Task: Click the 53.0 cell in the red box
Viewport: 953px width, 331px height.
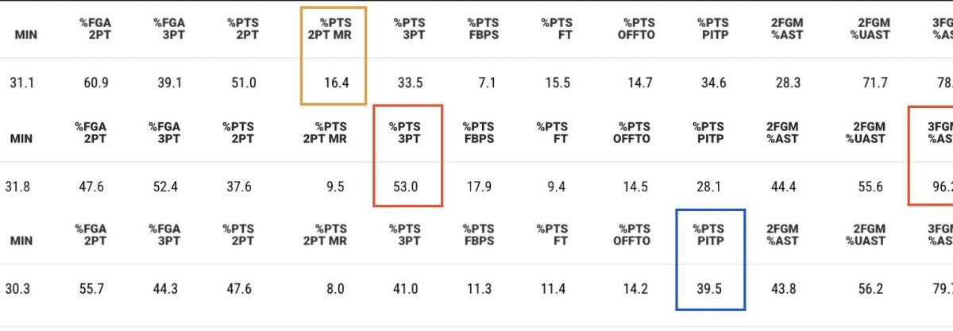Action: [404, 187]
